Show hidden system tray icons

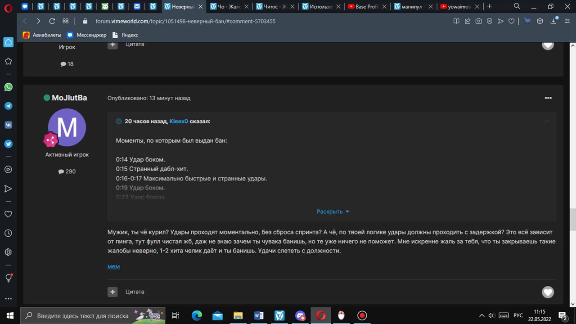481,315
